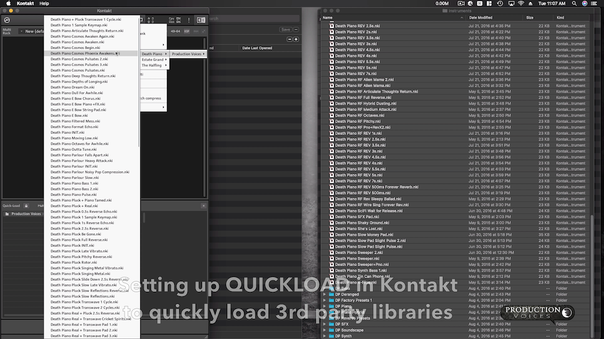Open the Multi Rack preset dropdown arrow

tap(21, 31)
